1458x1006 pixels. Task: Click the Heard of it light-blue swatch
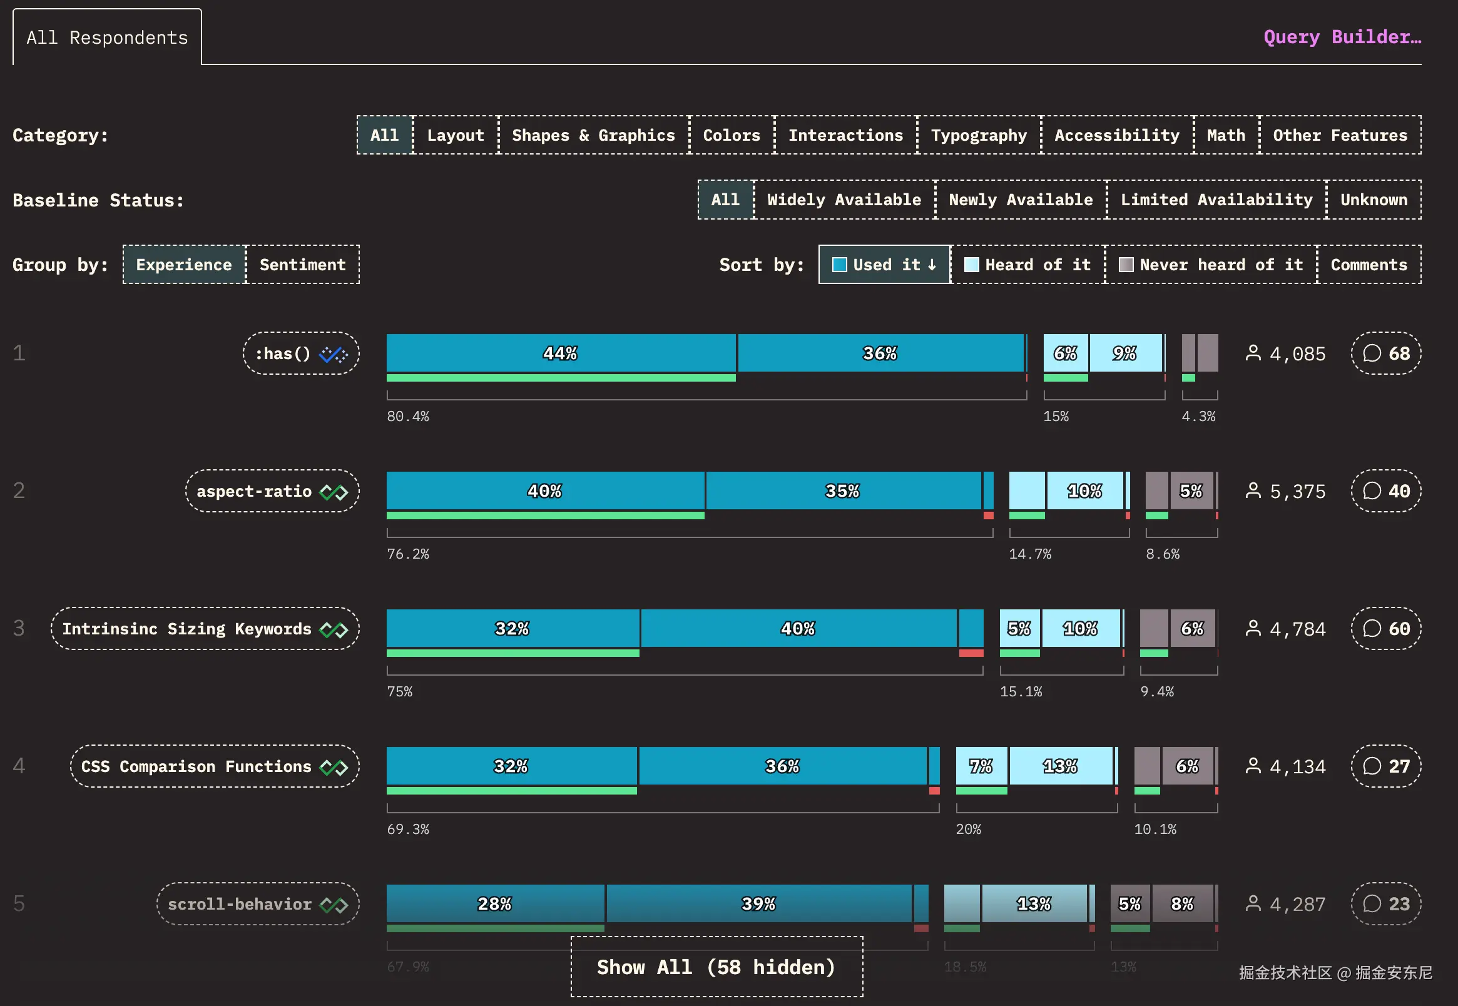click(971, 265)
